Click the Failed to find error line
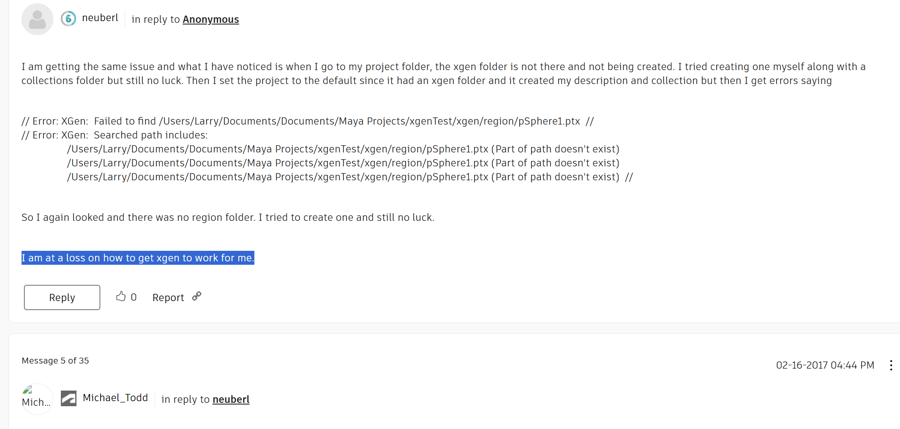This screenshot has width=900, height=429. (307, 121)
